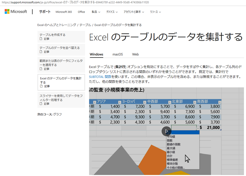The width and height of the screenshot is (246, 176).
Task: Click the アジア column filter arrow
Action: [x=120, y=102]
